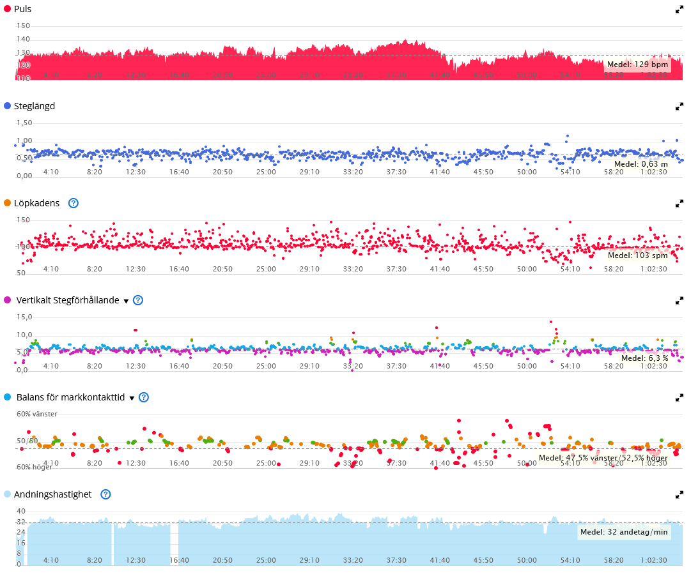Click the 1:02:30 time label on Vertikalt Stegförhållande chart
The height and width of the screenshot is (578, 691).
(x=654, y=366)
